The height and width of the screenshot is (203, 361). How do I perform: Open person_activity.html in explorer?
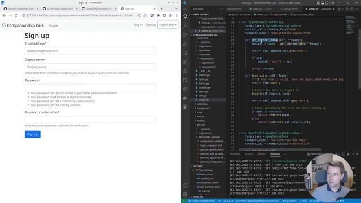click(212, 149)
